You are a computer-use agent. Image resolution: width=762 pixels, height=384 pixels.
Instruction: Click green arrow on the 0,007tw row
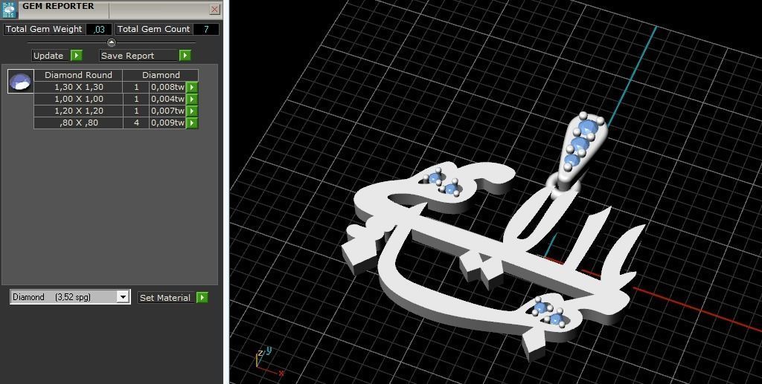click(192, 111)
